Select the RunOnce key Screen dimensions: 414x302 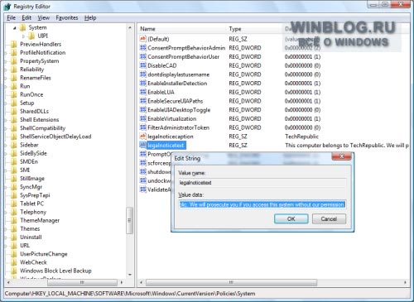(31, 94)
